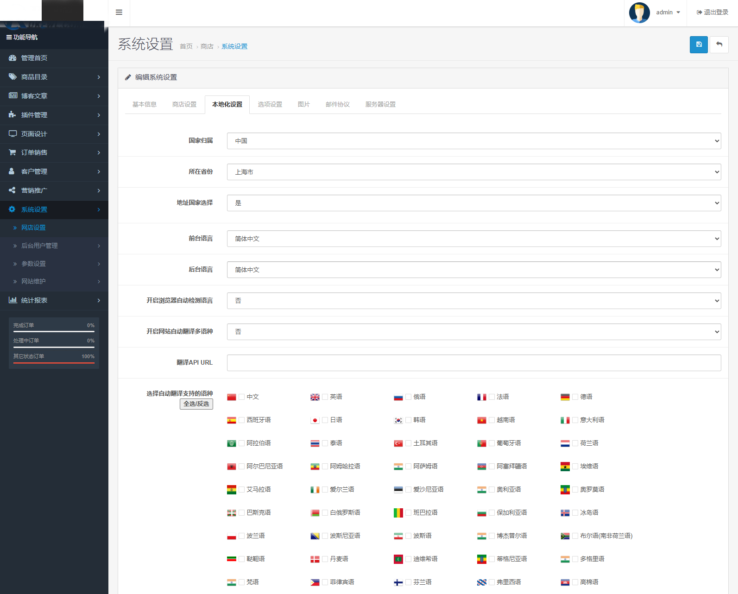The height and width of the screenshot is (594, 738).
Task: Click the back arrow icon button
Action: (x=719, y=44)
